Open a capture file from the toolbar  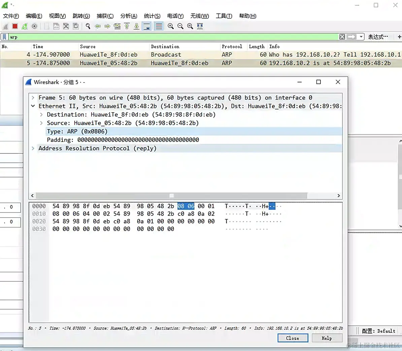(46, 26)
